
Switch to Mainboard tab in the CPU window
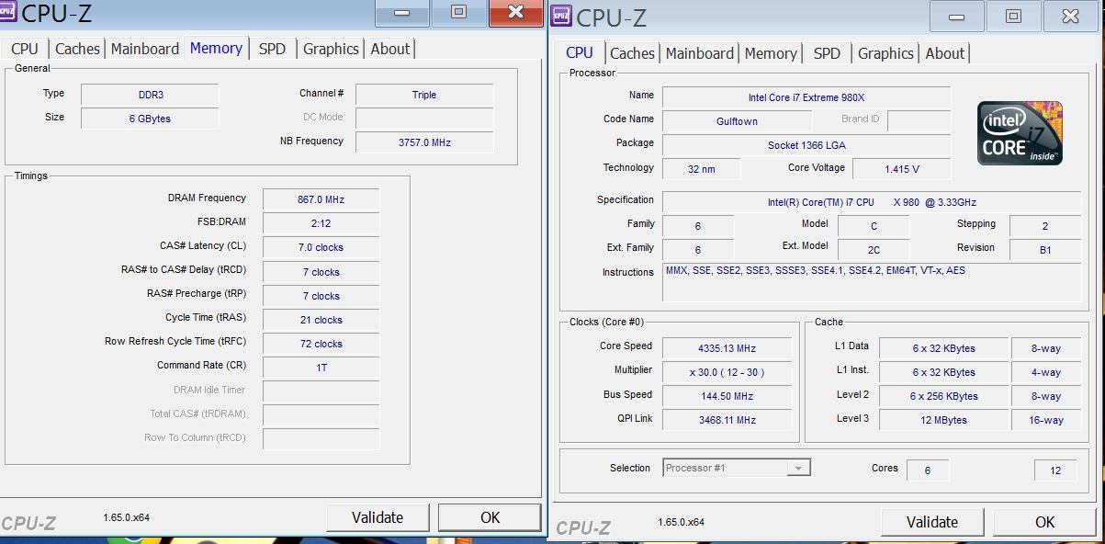click(700, 53)
